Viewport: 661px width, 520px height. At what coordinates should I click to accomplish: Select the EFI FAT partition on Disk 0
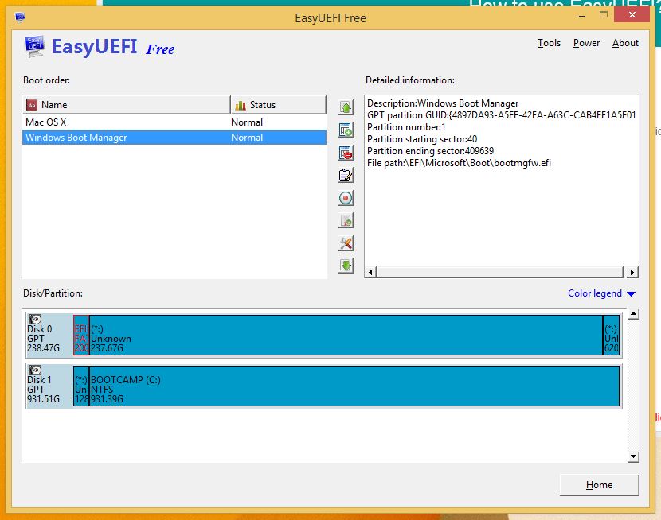click(x=81, y=336)
